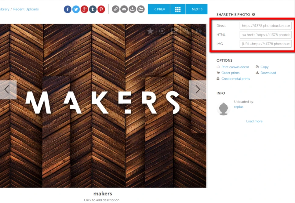The image size is (295, 203).
Task: Go to NEXT photo button
Action: point(196,9)
